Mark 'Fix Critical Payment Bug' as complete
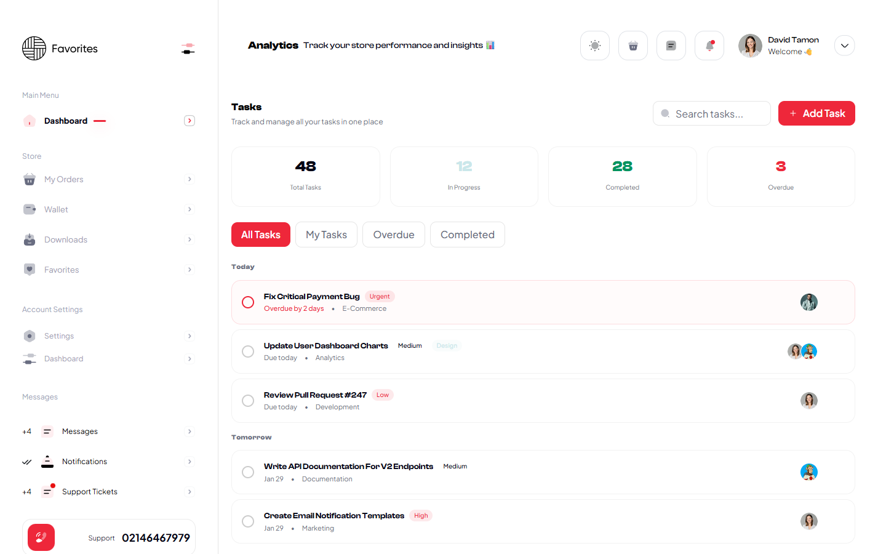This screenshot has width=886, height=554. click(x=248, y=302)
